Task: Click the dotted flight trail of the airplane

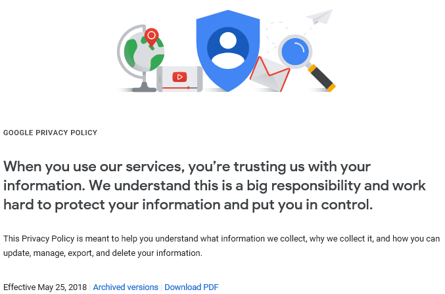Action: [x=275, y=28]
